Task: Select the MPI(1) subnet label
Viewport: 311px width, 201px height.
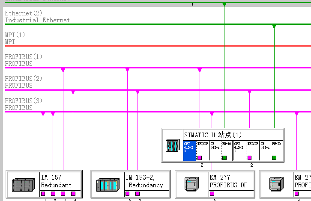Action: click(15, 38)
